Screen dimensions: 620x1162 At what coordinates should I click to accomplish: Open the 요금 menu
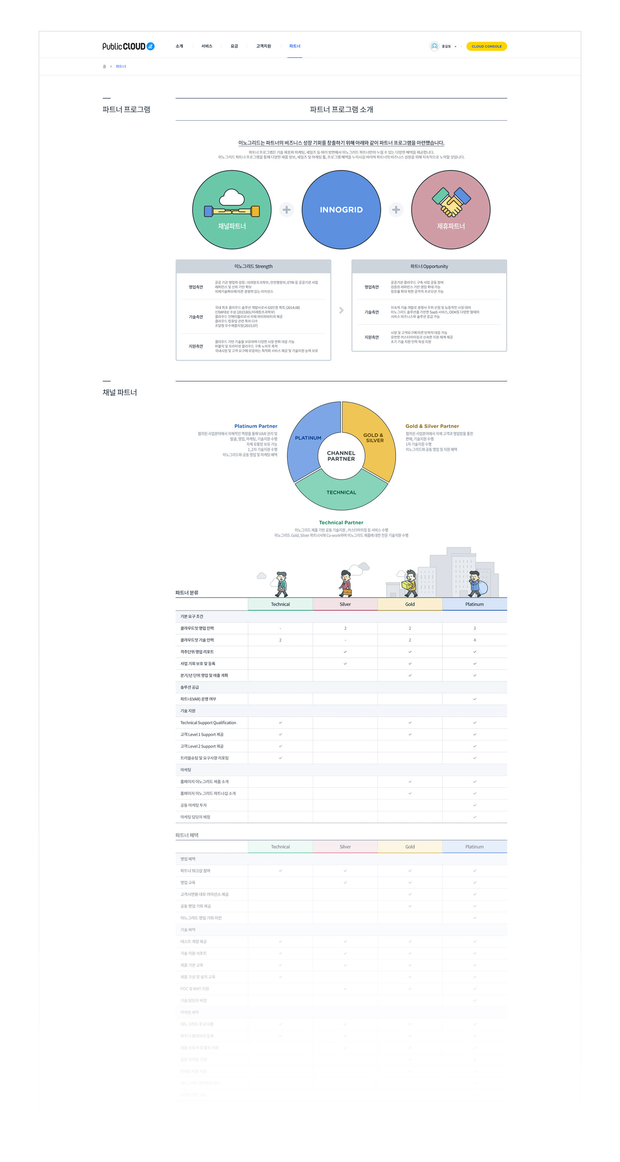[x=234, y=46]
